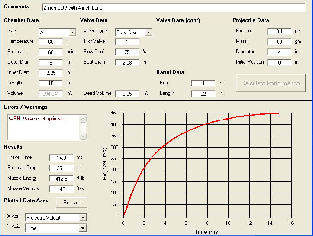Click the projectile Mass input field
The image size is (313, 236).
point(279,42)
